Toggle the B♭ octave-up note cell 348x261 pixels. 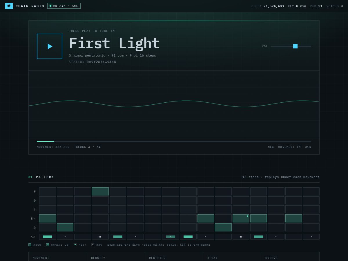pos(241,218)
